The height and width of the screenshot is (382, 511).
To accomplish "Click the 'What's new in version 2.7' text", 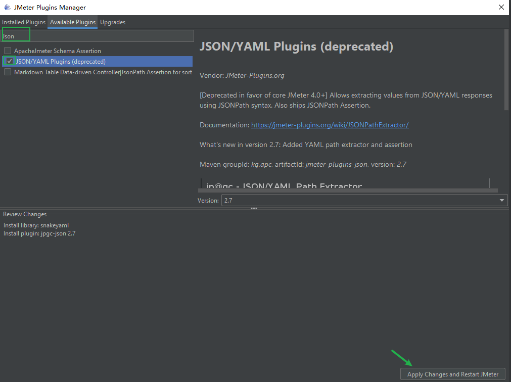I will tap(306, 145).
